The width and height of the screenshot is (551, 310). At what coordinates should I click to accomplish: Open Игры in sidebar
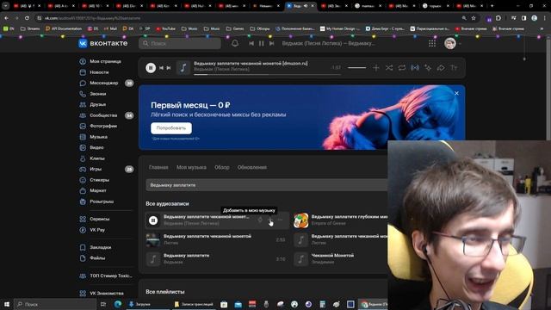click(x=96, y=169)
